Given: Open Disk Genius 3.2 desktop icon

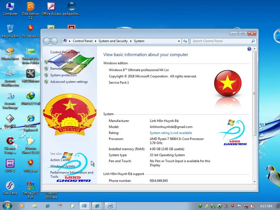Looking at the screenshot, I should tap(31, 11).
